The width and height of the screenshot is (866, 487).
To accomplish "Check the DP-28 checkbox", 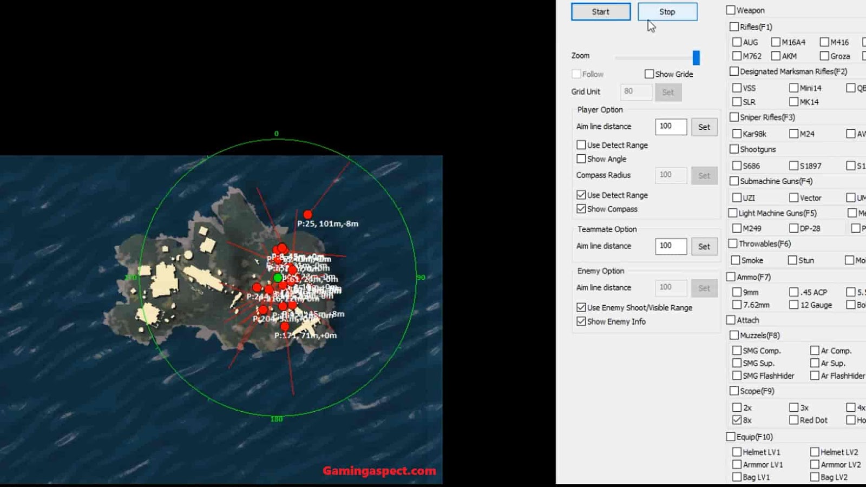I will pos(794,228).
